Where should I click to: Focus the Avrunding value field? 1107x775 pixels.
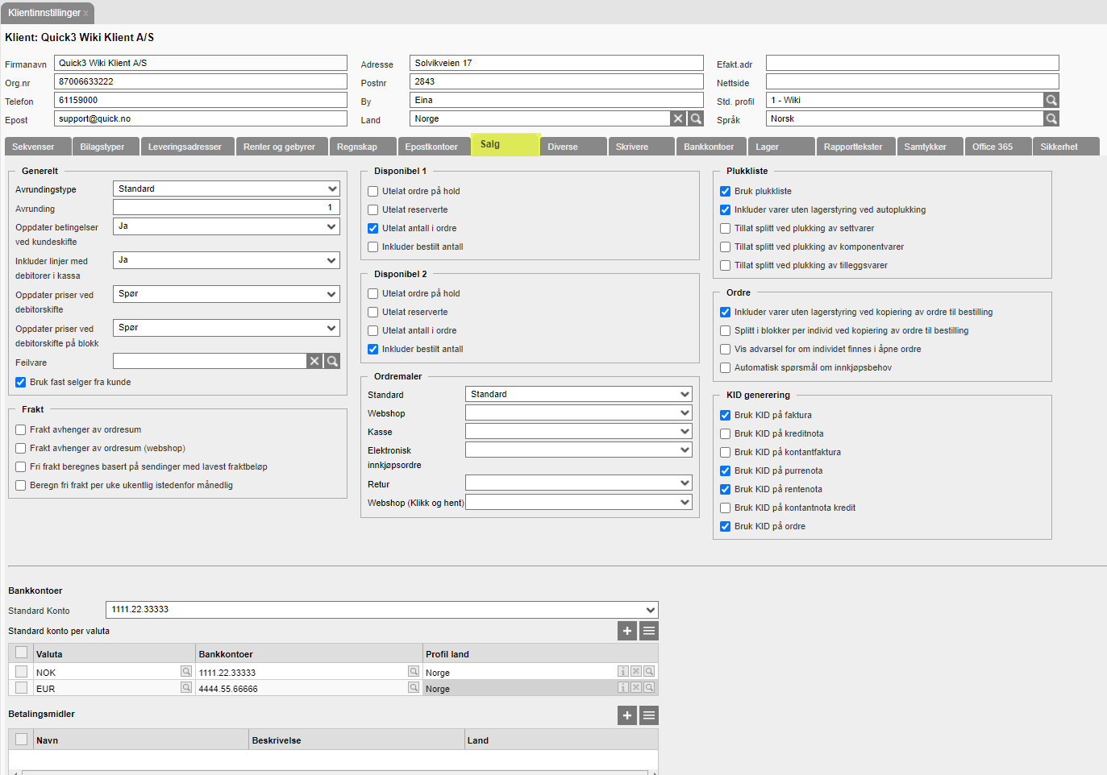pyautogui.click(x=227, y=208)
